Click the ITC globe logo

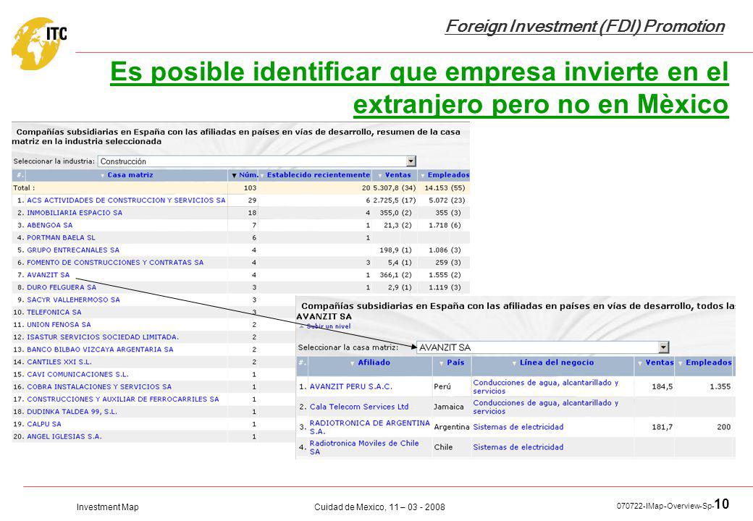coord(38,43)
